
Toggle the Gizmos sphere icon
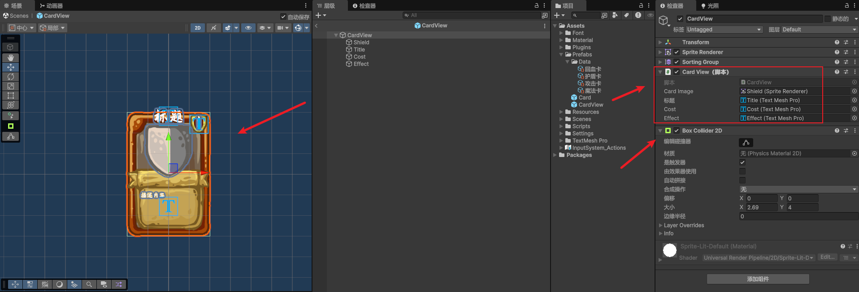[x=298, y=28]
